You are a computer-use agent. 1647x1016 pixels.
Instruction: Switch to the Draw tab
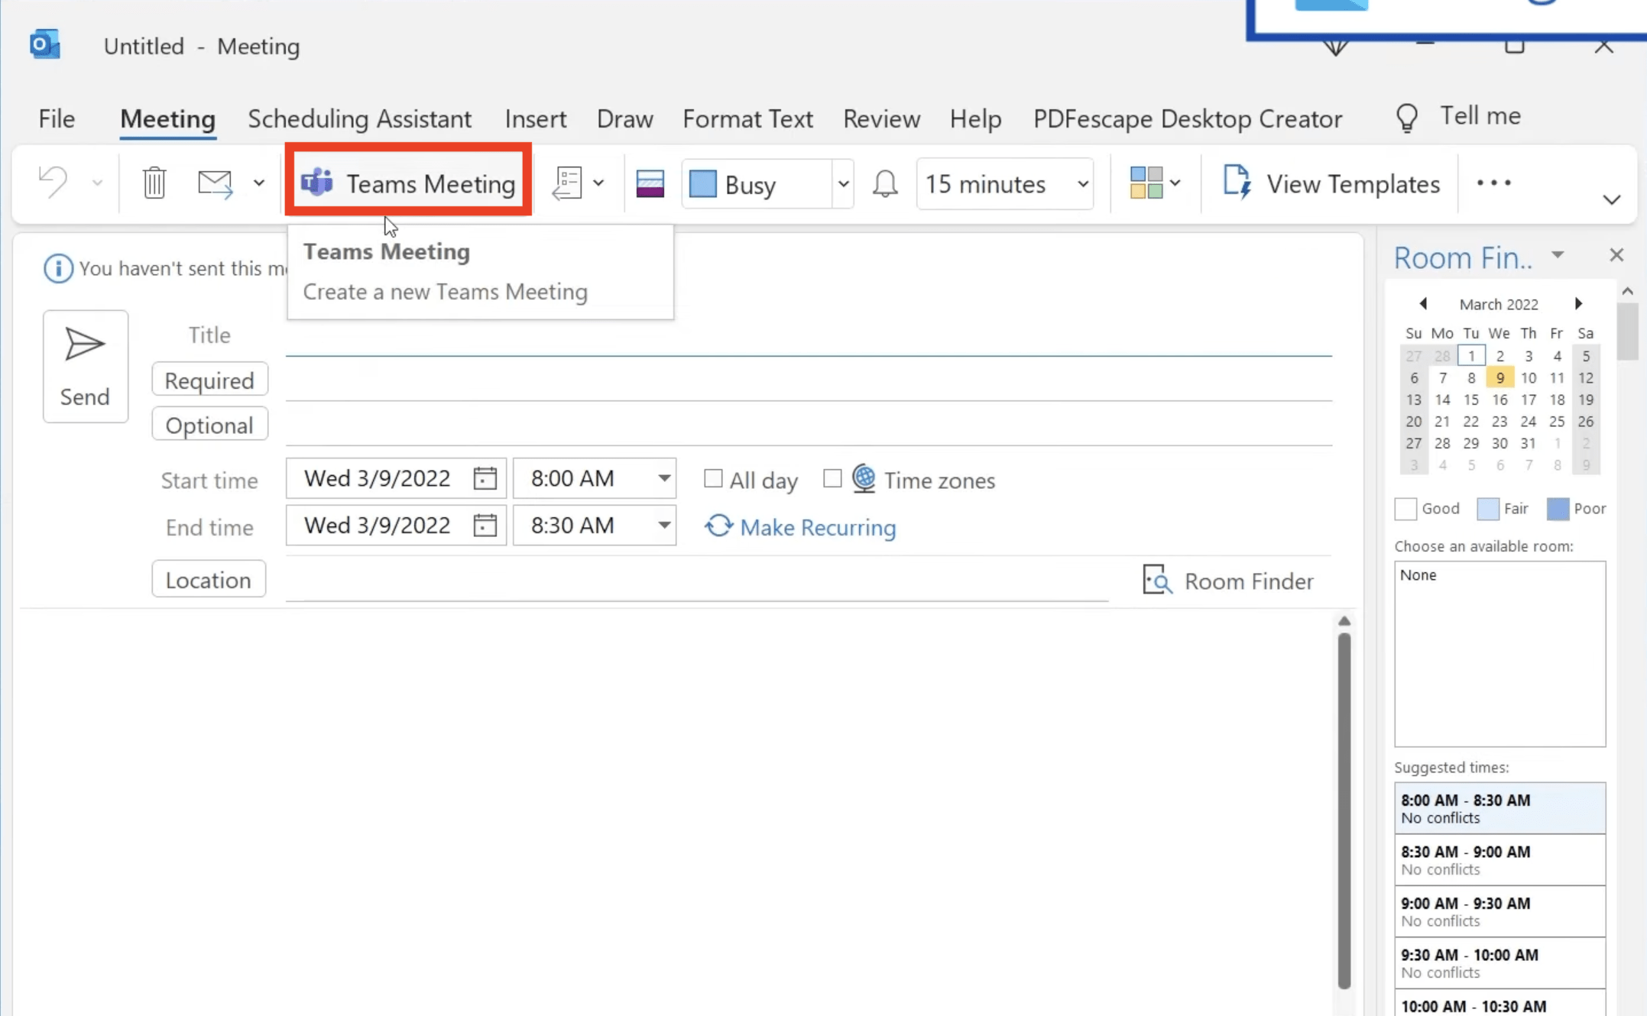[624, 119]
